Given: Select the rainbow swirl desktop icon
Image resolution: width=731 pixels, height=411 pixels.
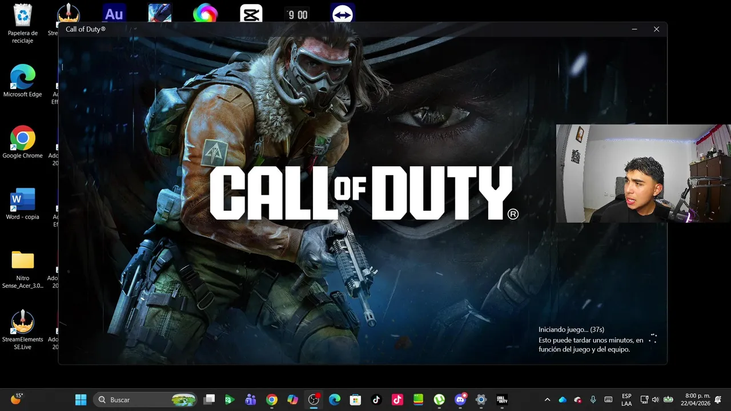Looking at the screenshot, I should (x=206, y=13).
